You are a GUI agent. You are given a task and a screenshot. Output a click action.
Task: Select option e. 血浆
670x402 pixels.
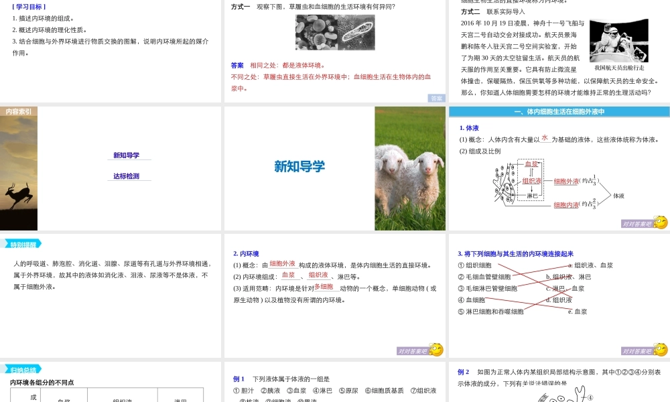[x=578, y=312]
